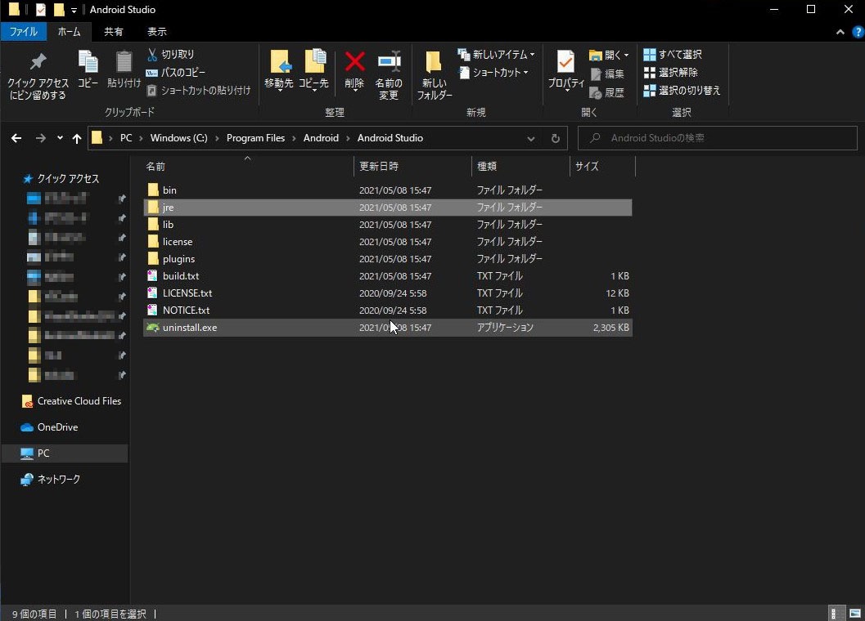Select ネットワーク (Network) in sidebar
The image size is (865, 621).
[58, 480]
